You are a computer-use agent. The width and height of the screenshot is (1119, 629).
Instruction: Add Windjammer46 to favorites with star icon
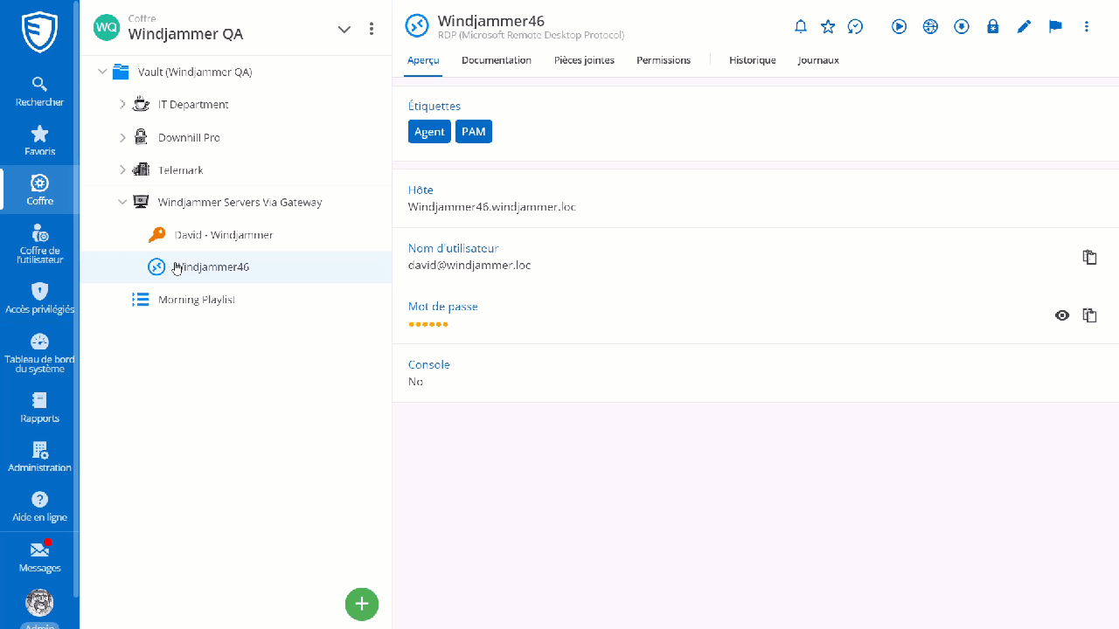click(828, 27)
